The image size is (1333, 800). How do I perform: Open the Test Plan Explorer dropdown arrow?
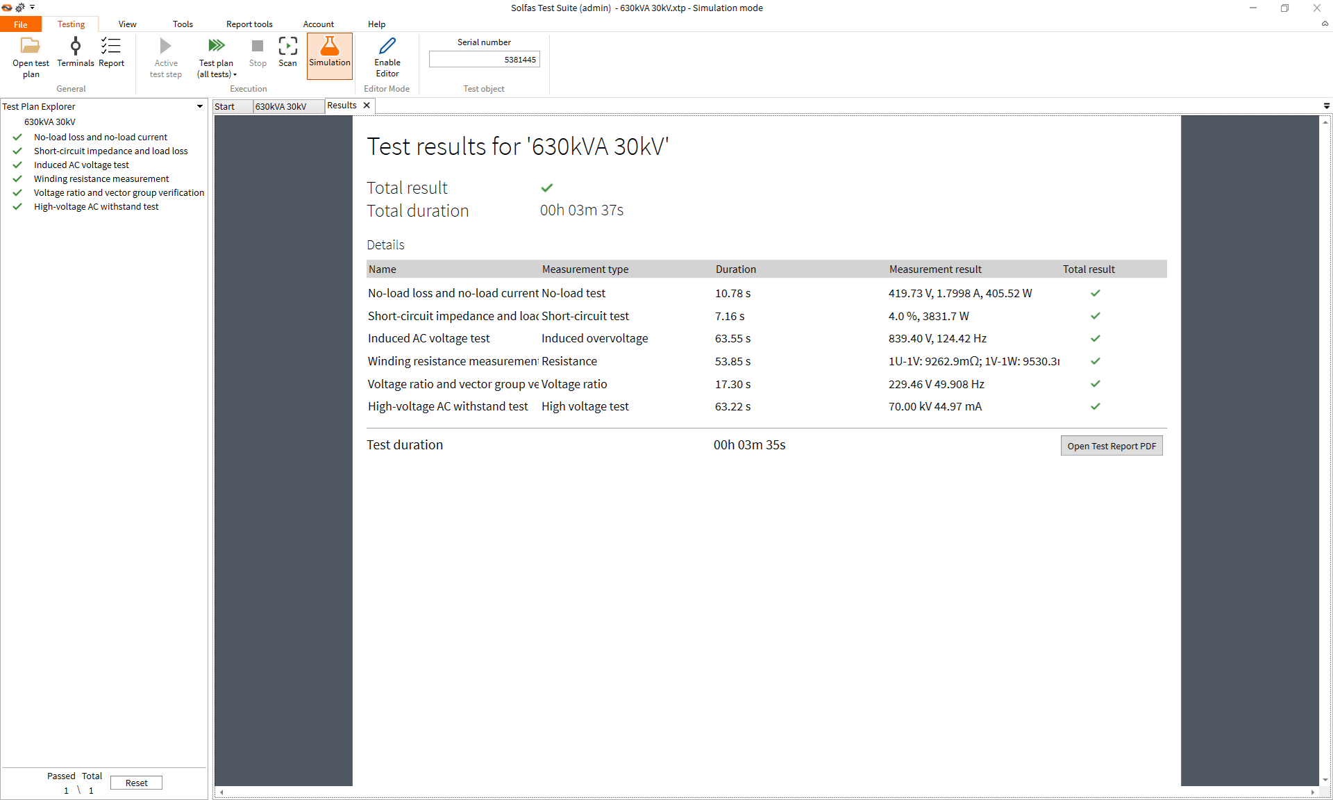click(200, 106)
